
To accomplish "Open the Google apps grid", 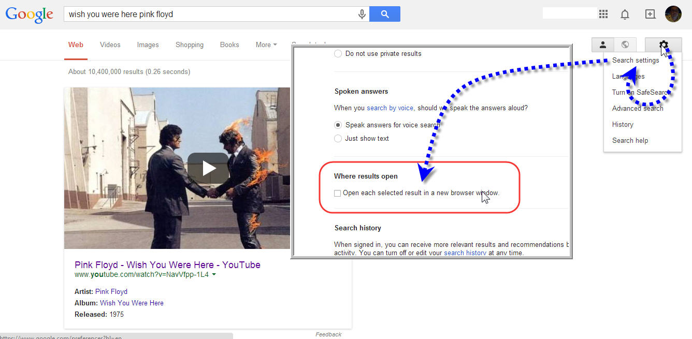I will (x=603, y=14).
